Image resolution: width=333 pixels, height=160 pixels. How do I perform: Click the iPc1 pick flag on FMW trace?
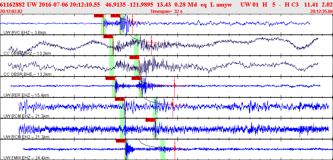[x=121, y=141]
